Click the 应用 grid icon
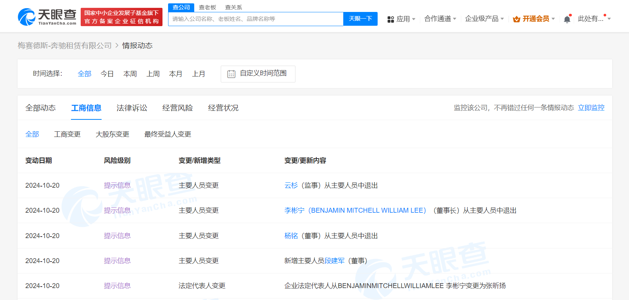The height and width of the screenshot is (300, 629). [391, 19]
